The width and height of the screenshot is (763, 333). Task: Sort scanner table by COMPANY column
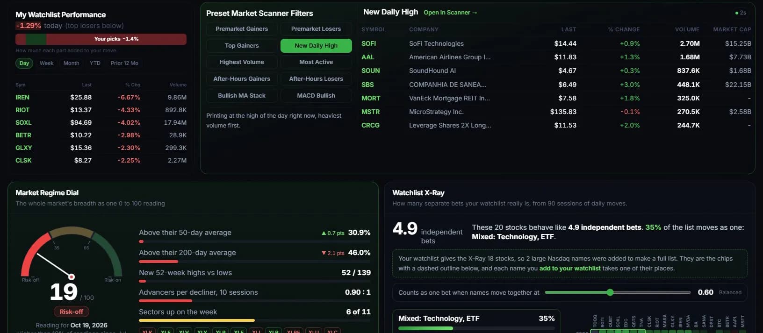pyautogui.click(x=424, y=29)
